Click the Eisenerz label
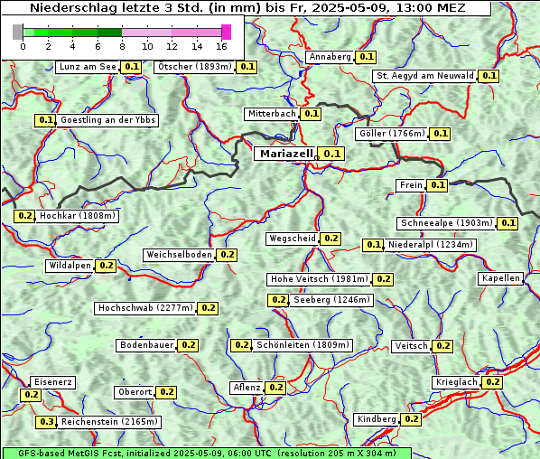The image size is (540, 459). (52, 382)
